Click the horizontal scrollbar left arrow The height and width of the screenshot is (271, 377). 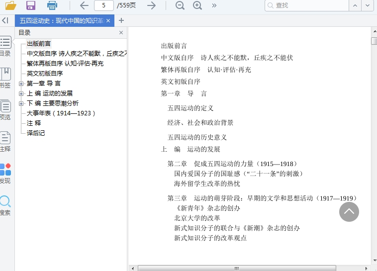coord(133,269)
